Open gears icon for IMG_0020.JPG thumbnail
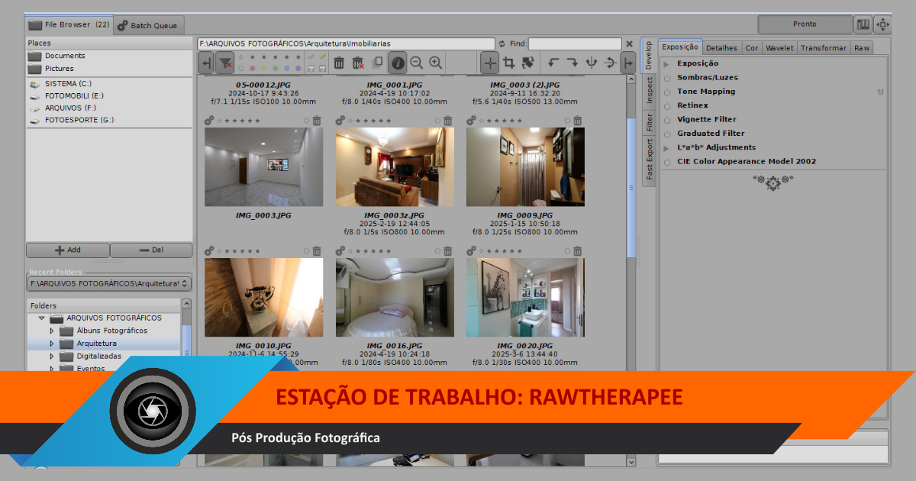Viewport: 916px width, 481px height. [471, 250]
